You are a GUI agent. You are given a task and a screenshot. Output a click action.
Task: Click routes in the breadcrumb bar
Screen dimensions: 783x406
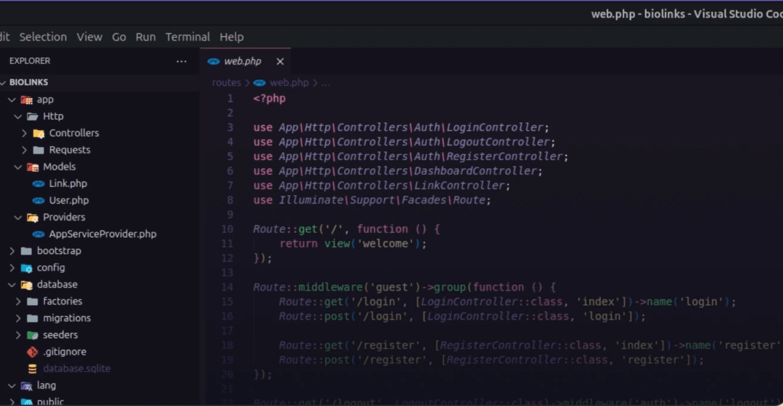[x=226, y=83]
